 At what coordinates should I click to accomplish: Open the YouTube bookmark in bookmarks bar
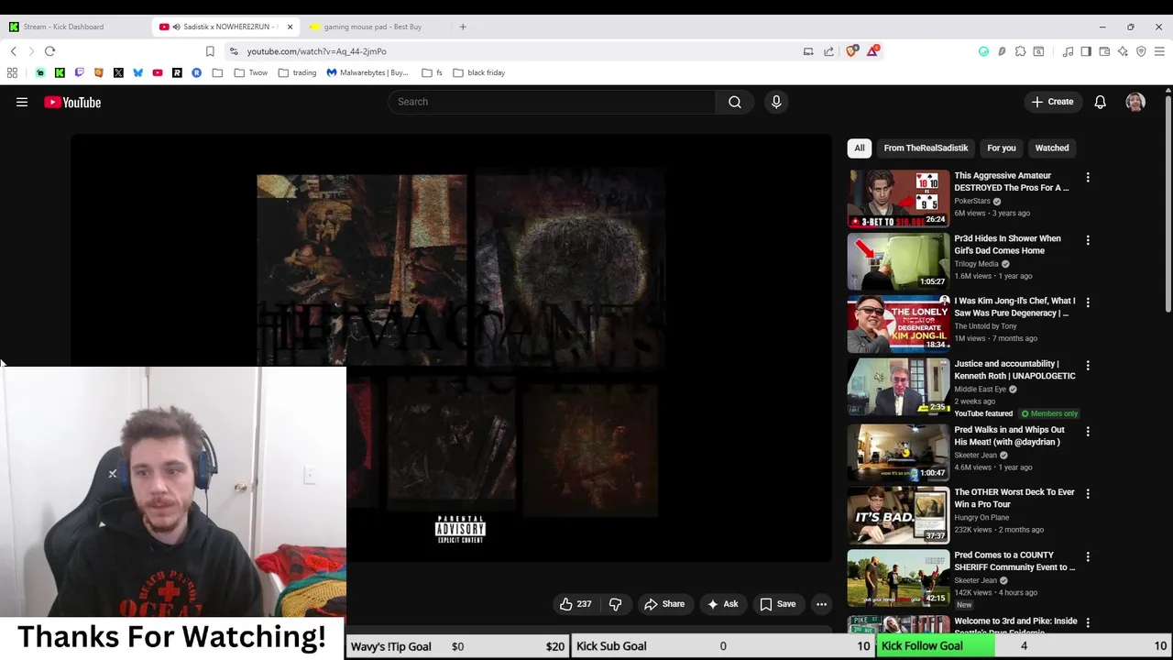click(158, 72)
